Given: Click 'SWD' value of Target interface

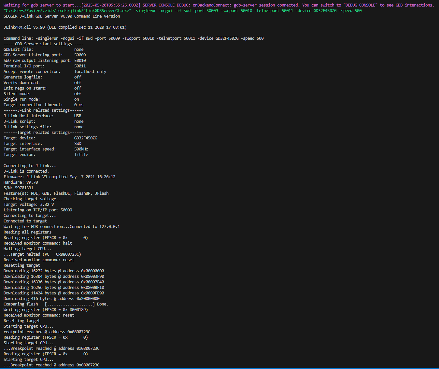Looking at the screenshot, I should click(x=78, y=144).
